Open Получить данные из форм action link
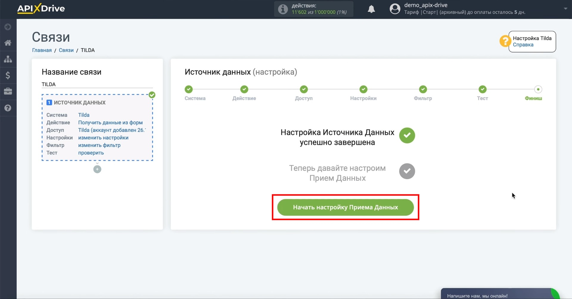572x299 pixels. tap(111, 123)
